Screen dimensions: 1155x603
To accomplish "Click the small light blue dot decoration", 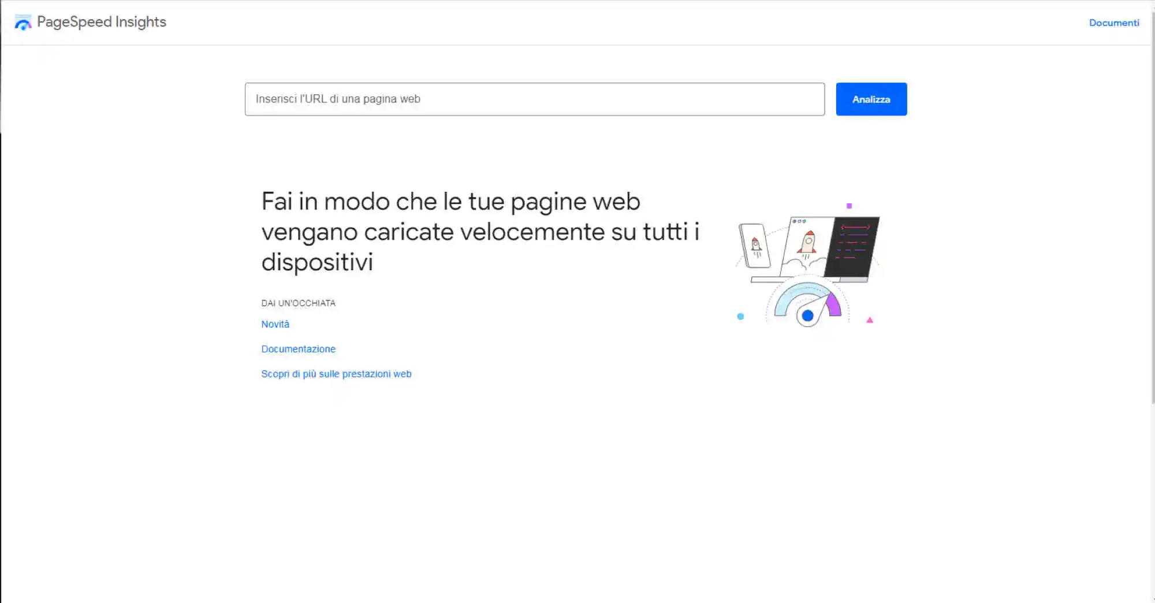I will click(x=740, y=316).
